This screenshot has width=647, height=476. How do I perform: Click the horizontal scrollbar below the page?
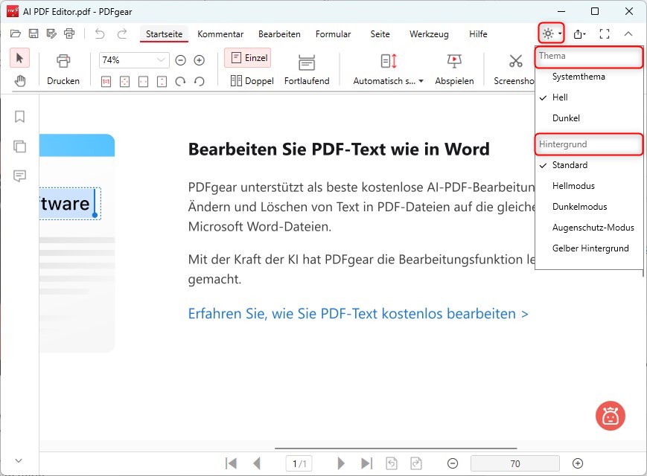(395, 448)
